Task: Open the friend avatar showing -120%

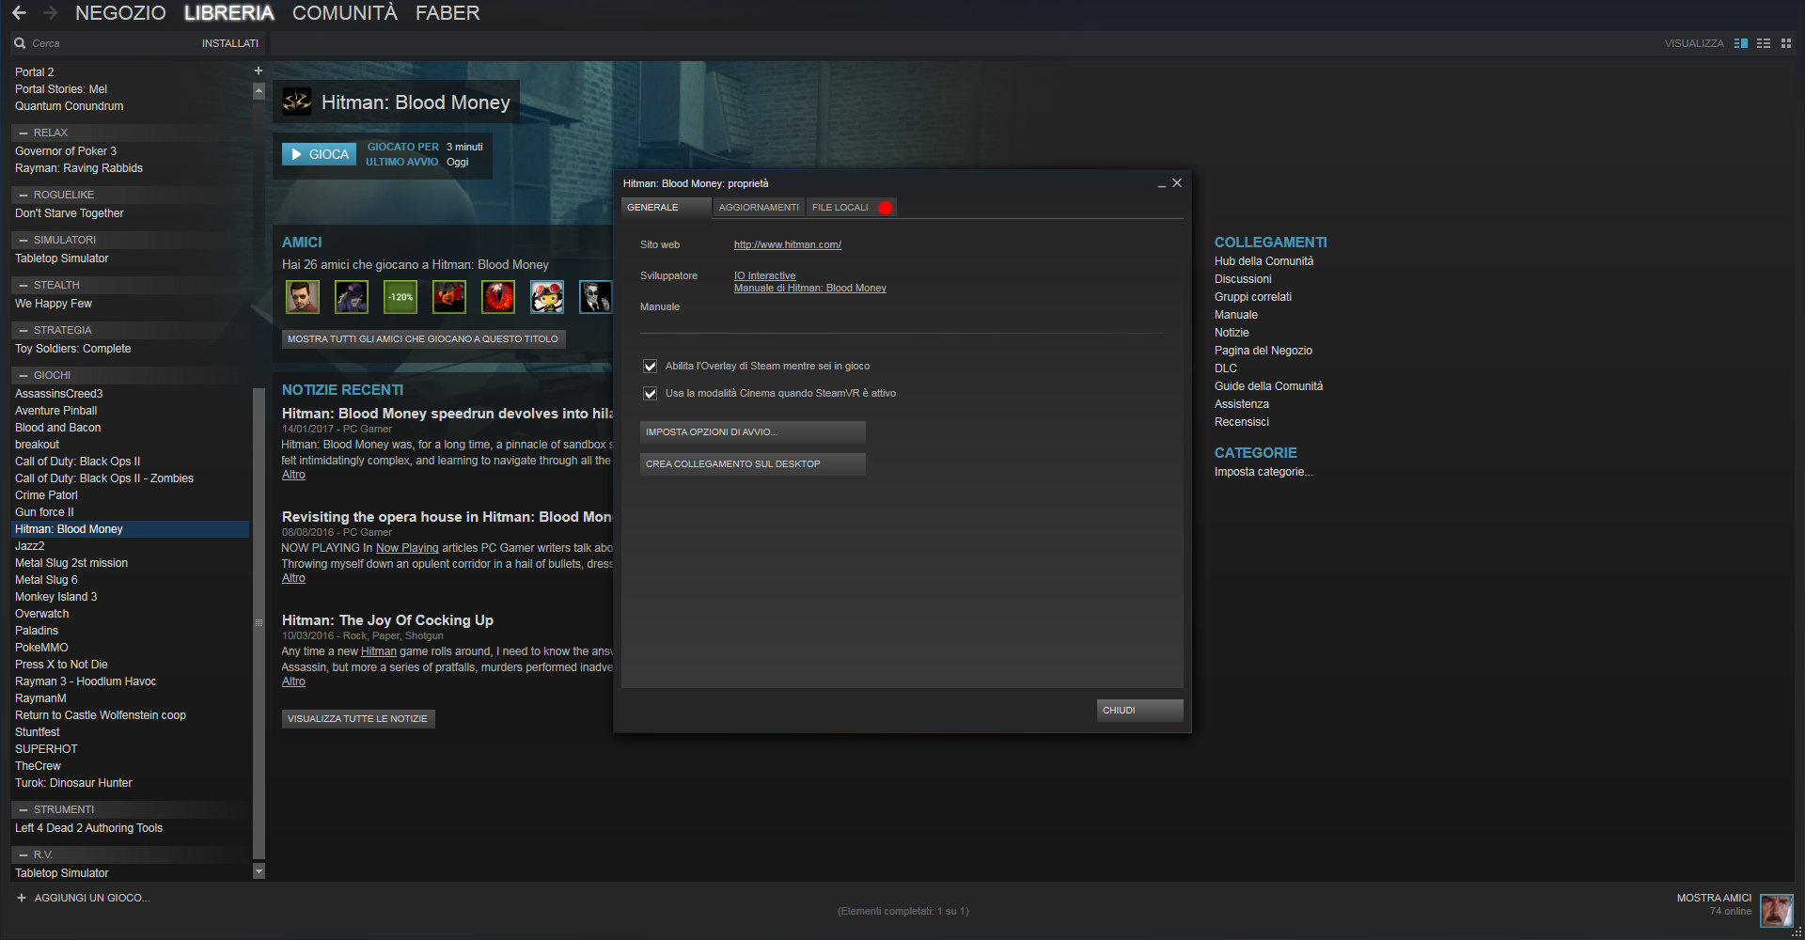Action: (400, 297)
